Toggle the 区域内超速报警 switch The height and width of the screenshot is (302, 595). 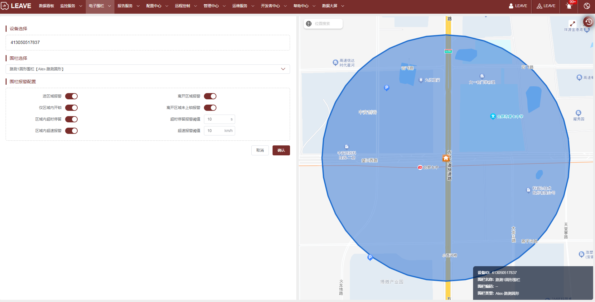click(x=71, y=131)
